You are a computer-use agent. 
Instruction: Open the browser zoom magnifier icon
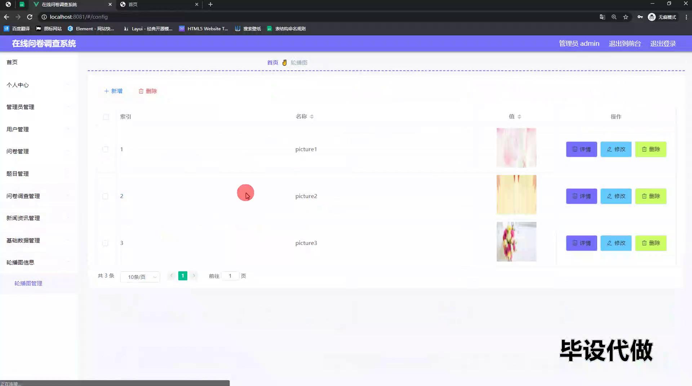click(614, 17)
